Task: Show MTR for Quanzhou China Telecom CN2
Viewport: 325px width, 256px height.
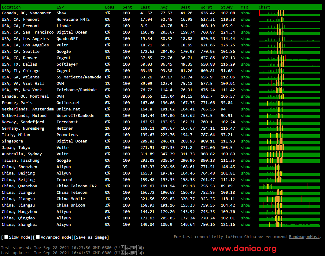Action: [246, 186]
